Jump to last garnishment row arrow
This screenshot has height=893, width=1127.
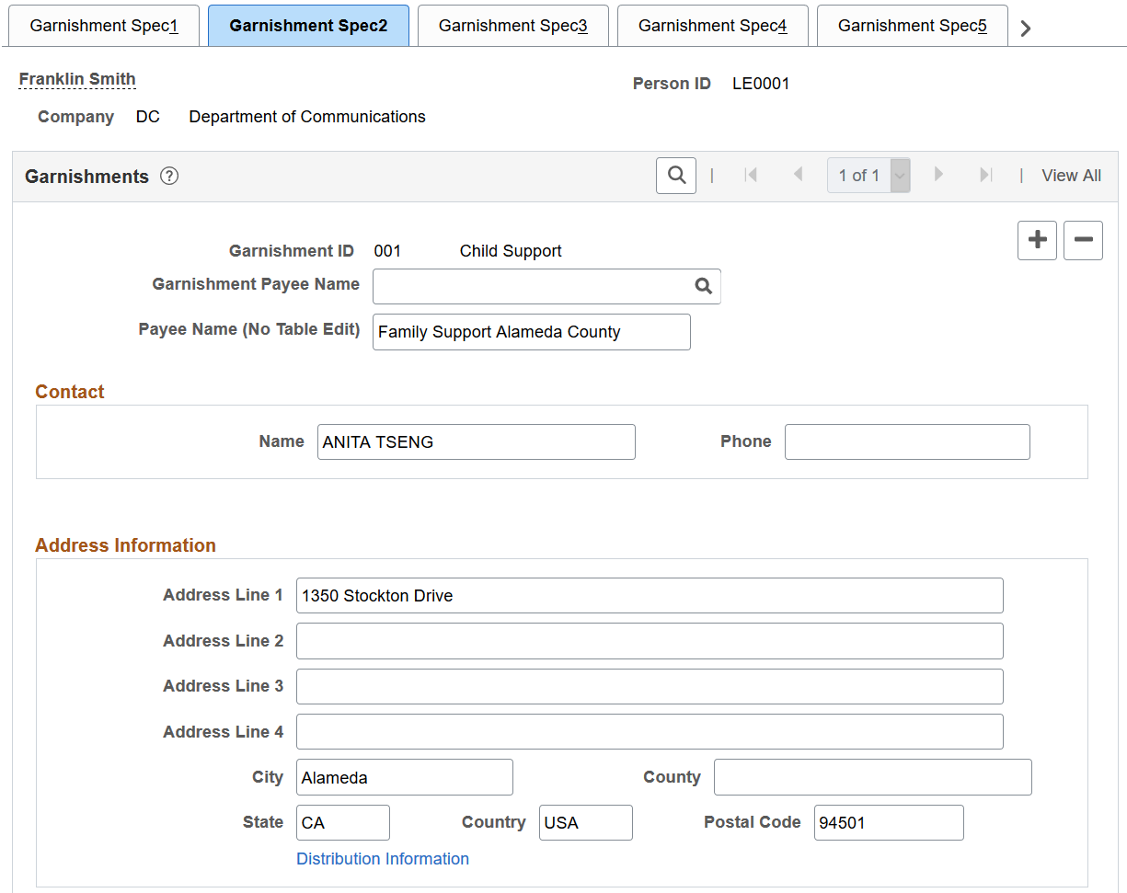(x=985, y=175)
